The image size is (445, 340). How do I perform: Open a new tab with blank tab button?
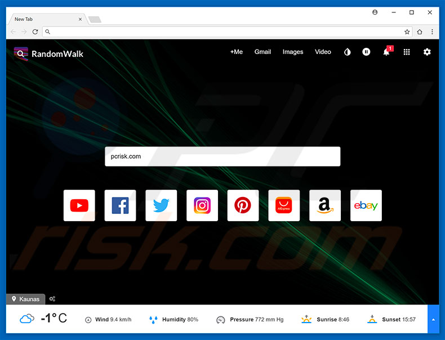(x=95, y=19)
